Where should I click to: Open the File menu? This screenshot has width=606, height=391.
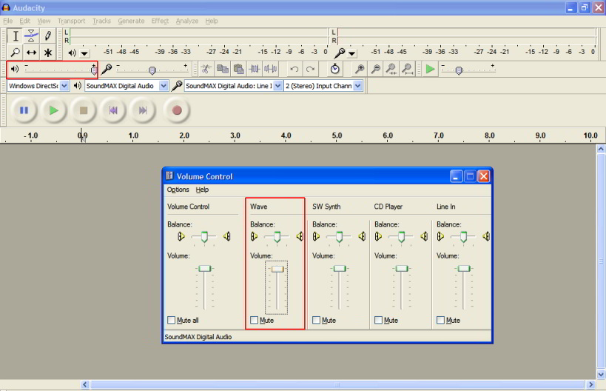tap(7, 21)
